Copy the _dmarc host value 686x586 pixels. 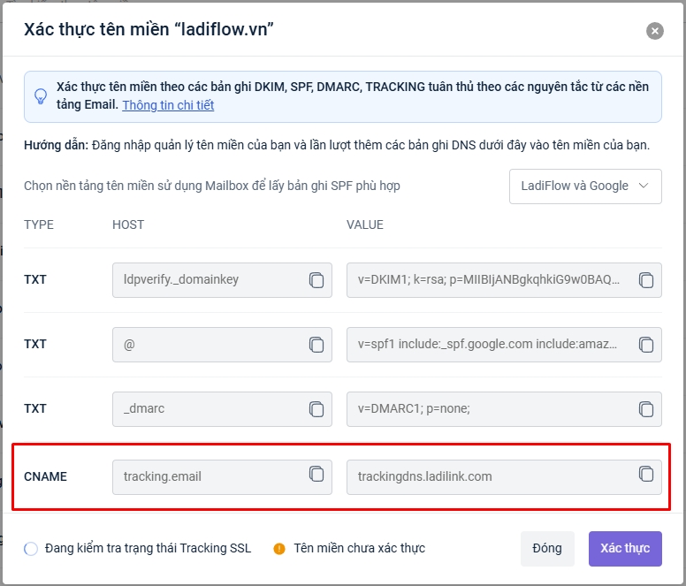(x=316, y=409)
